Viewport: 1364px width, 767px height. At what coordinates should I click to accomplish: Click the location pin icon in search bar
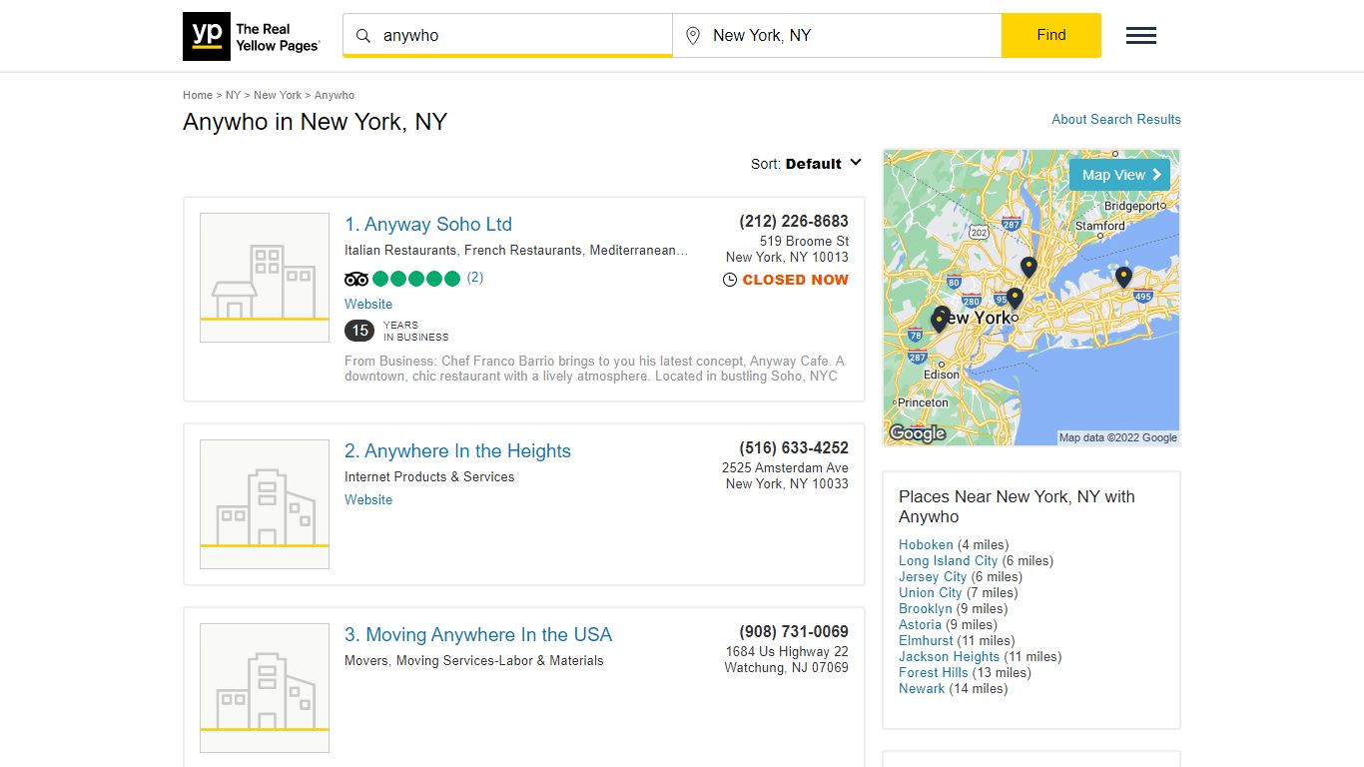(693, 36)
